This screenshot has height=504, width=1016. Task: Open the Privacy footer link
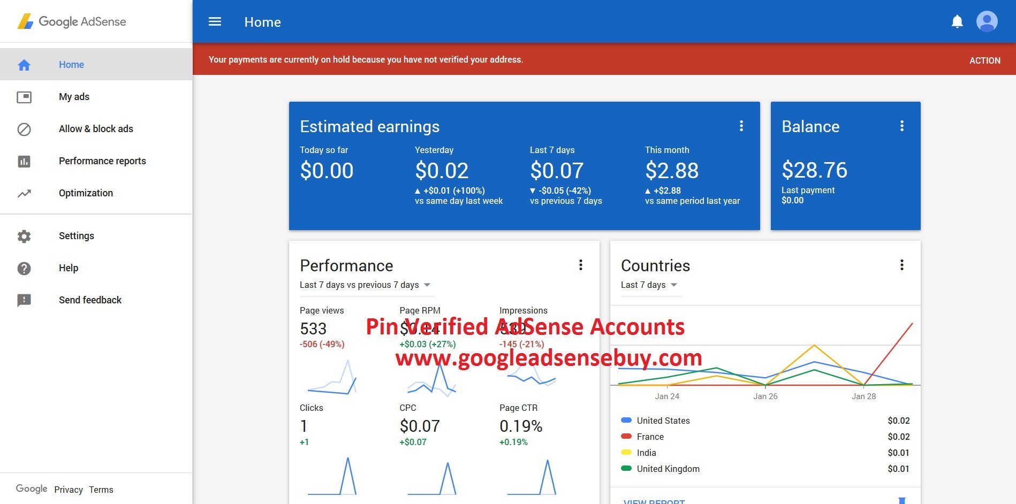[x=69, y=490]
